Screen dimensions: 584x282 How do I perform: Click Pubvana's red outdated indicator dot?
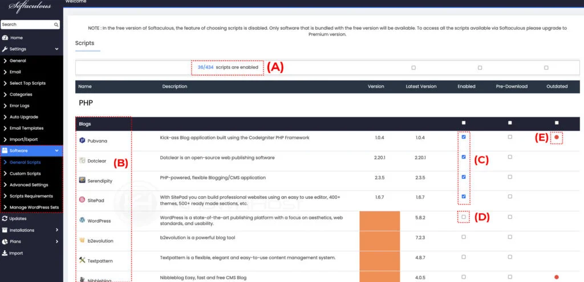pos(557,137)
